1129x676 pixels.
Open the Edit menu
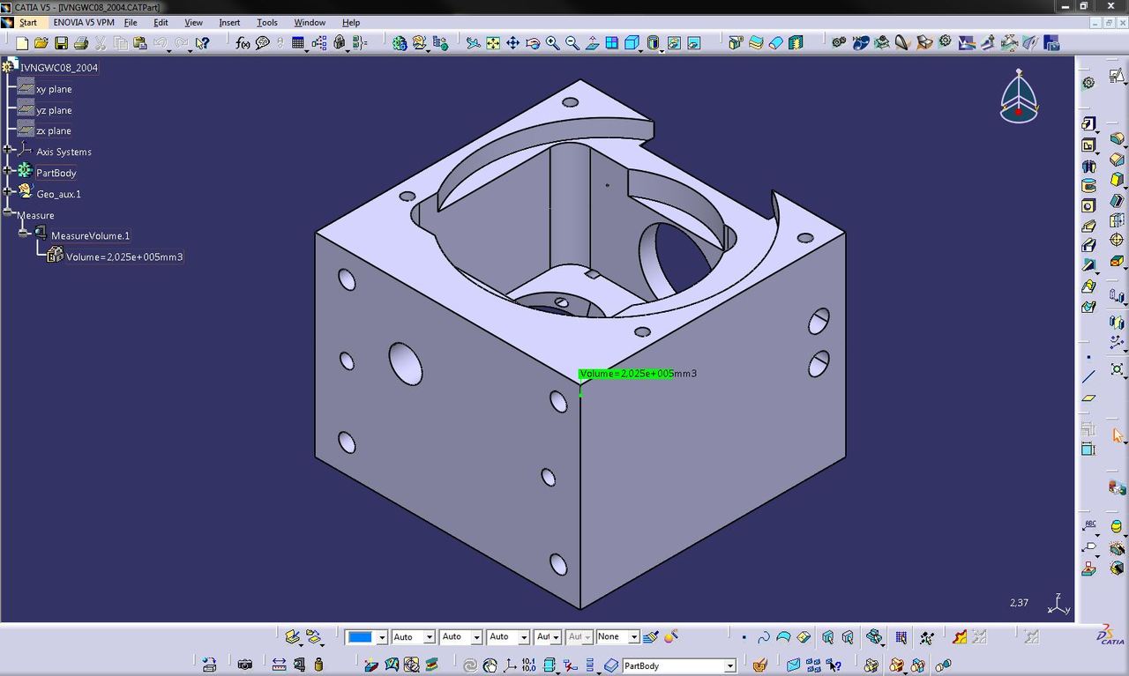point(161,22)
